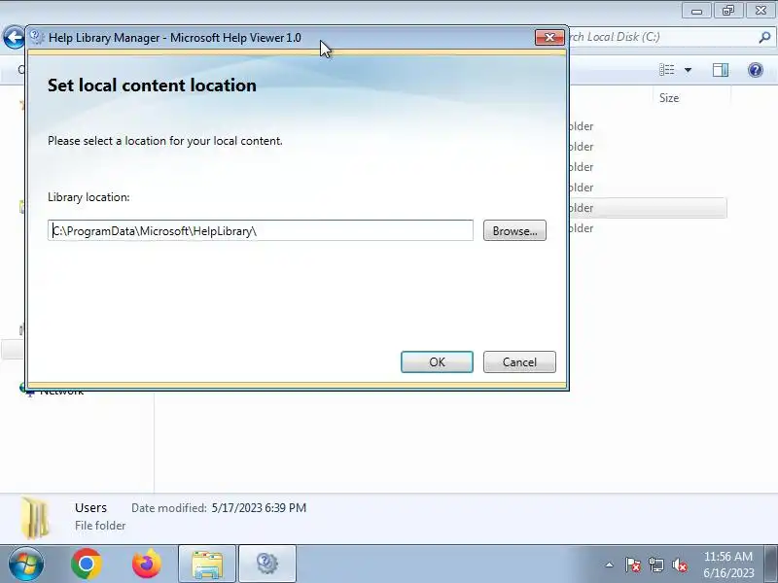Click the Show desktop strip
The width and height of the screenshot is (778, 583).
point(771,564)
